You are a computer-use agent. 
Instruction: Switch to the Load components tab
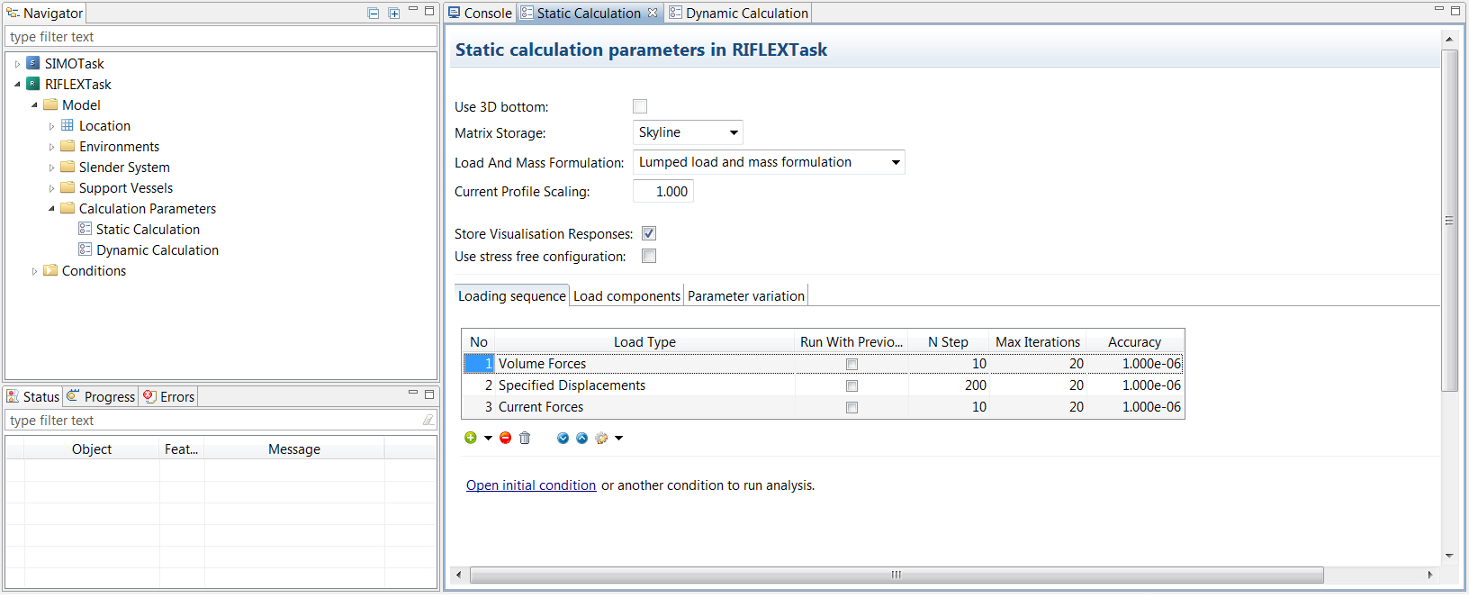click(x=626, y=296)
